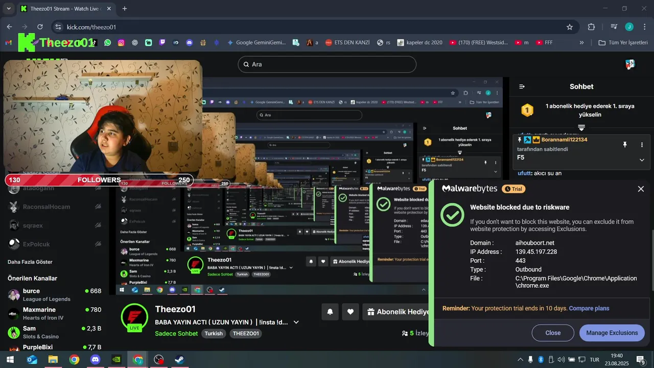Expand the pinned message chevron
654x368 pixels.
tap(642, 160)
